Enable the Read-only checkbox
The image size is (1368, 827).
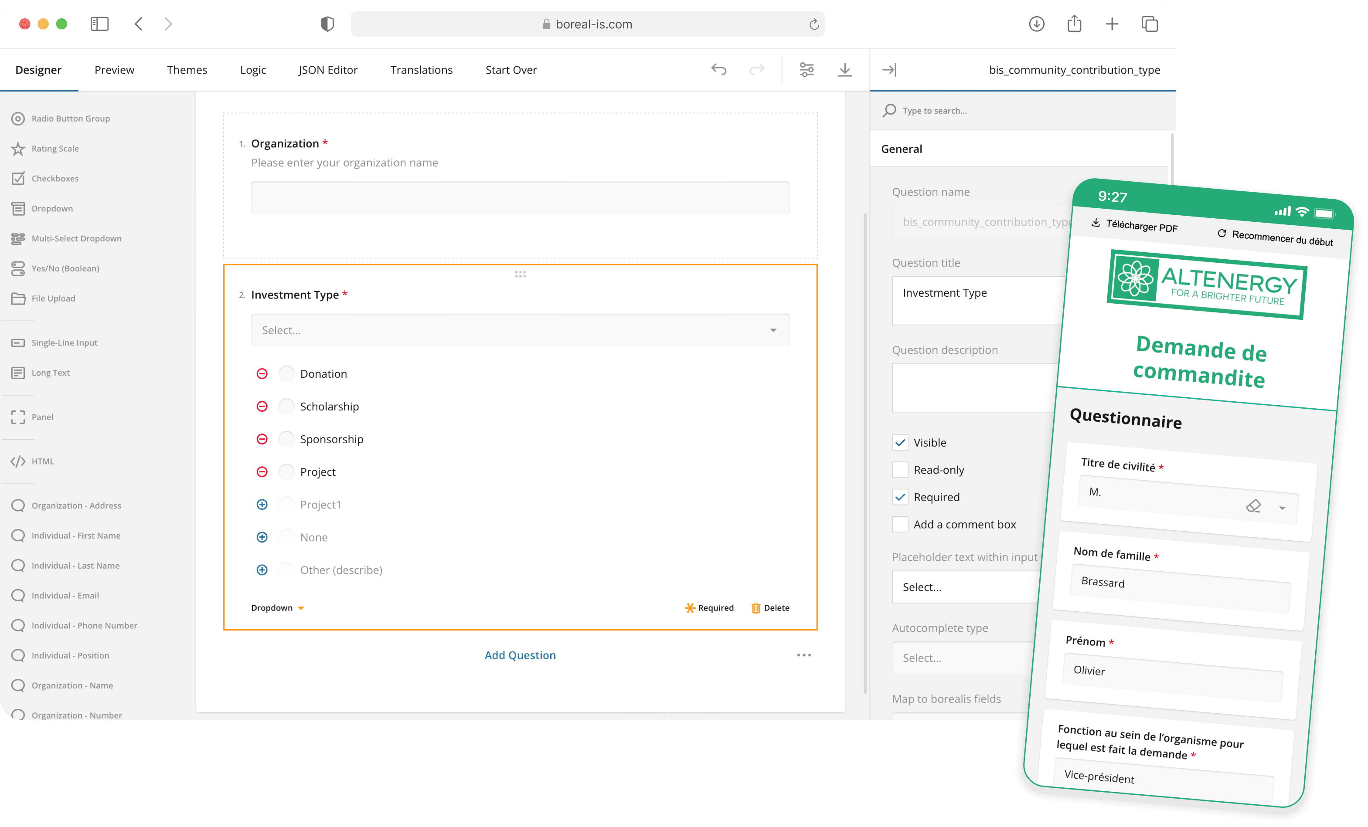pos(900,470)
